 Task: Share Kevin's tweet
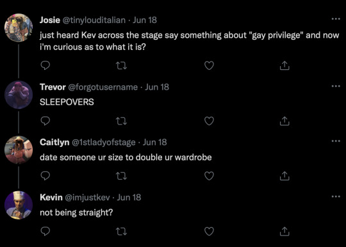coord(284,232)
